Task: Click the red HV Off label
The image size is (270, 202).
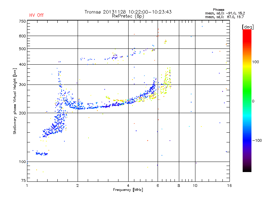Action: tap(36, 15)
